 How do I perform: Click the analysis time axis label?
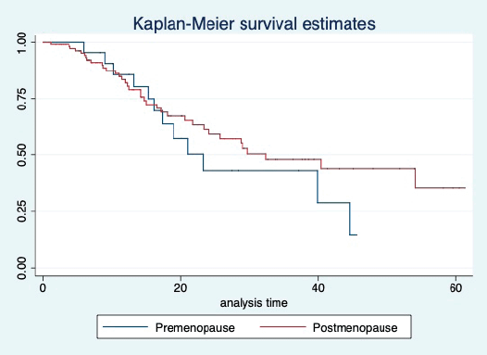(254, 303)
